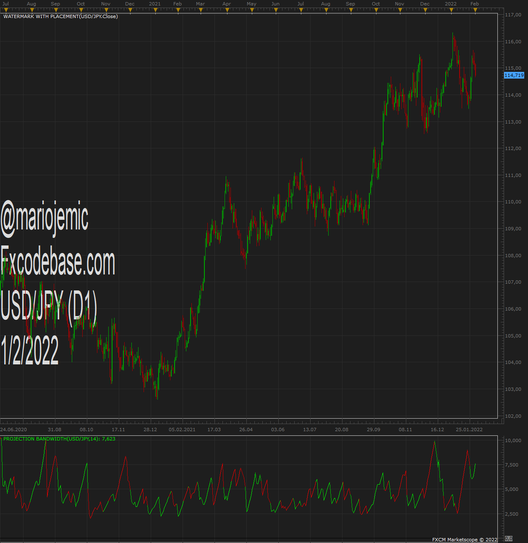This screenshot has height=543, width=528.
Task: Select the WATERMARK WITH PLACEMENT indicator label
Action: click(x=60, y=16)
